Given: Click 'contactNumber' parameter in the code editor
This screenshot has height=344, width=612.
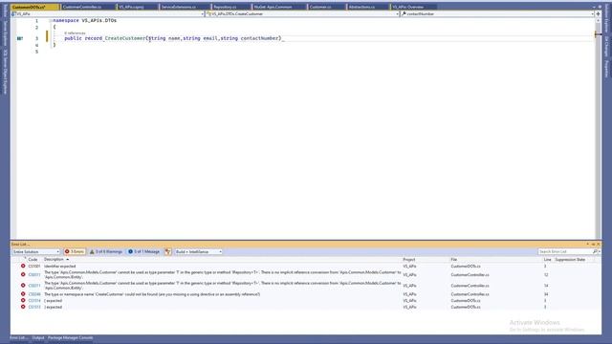Looking at the screenshot, I should tap(259, 38).
